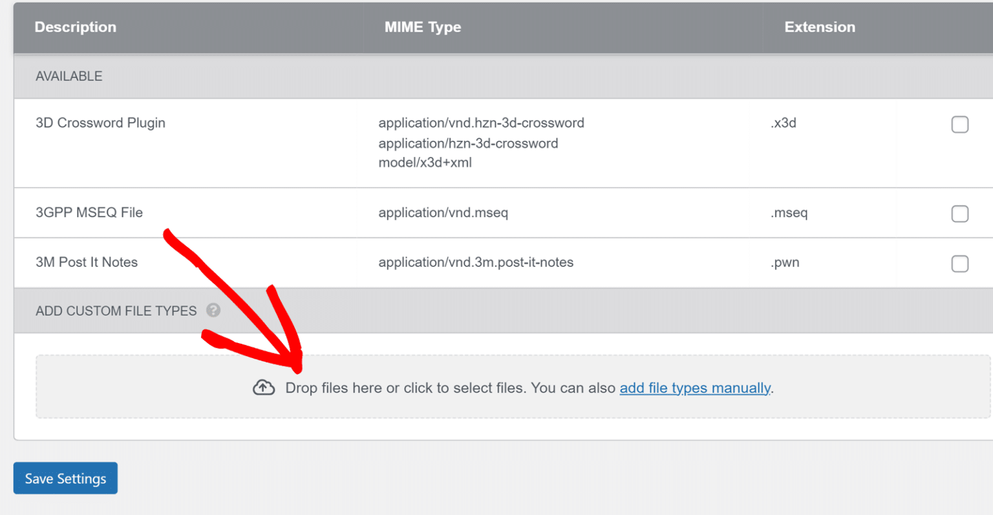Select the 3M Post It Notes description
Screen dimensions: 993x515
click(87, 262)
